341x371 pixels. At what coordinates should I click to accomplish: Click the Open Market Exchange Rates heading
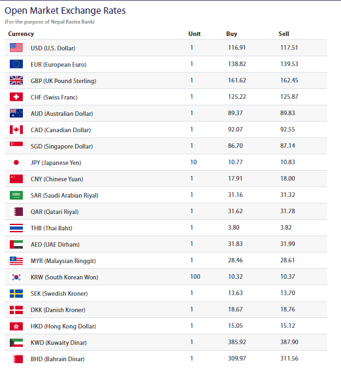click(x=65, y=10)
